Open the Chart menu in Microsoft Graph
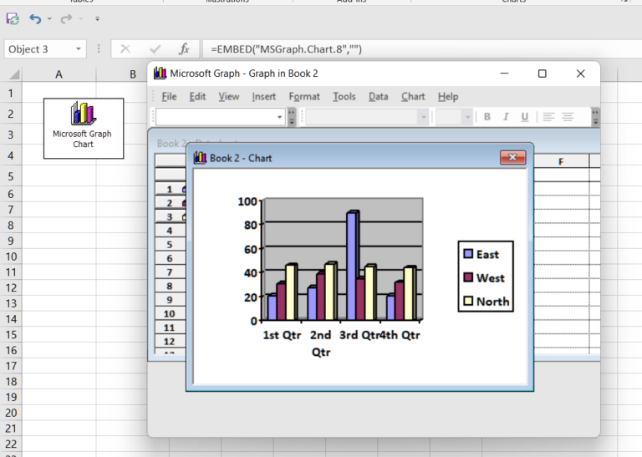Image resolution: width=642 pixels, height=457 pixels. coord(413,97)
